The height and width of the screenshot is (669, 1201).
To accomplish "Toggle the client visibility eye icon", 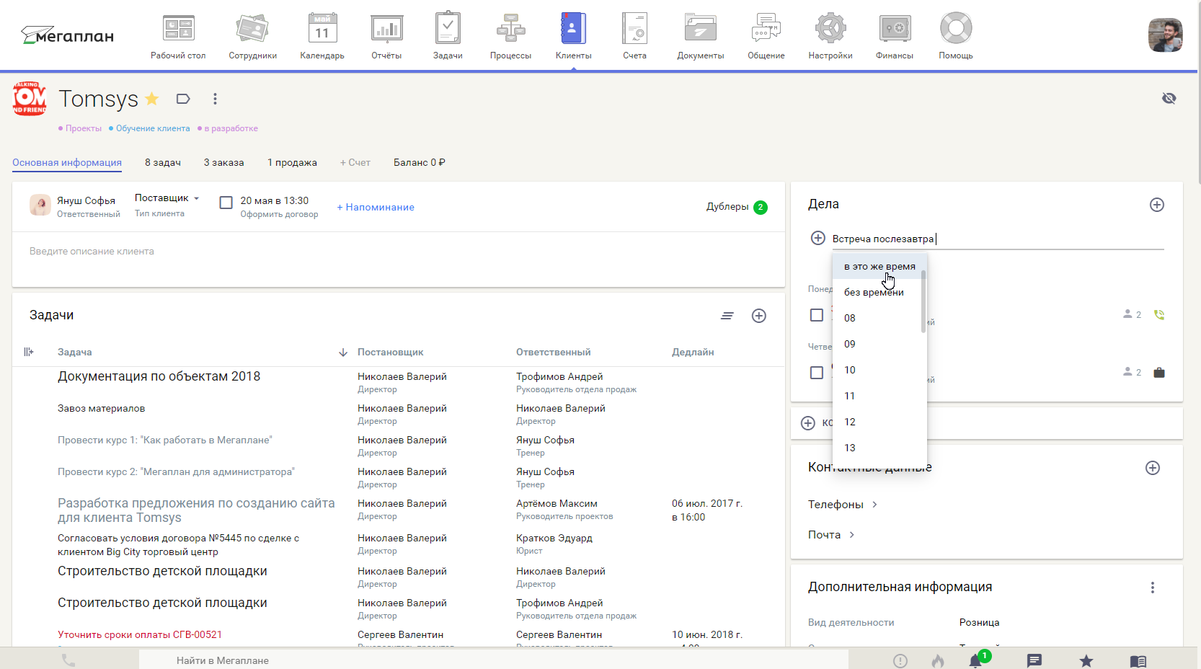I will [x=1169, y=98].
